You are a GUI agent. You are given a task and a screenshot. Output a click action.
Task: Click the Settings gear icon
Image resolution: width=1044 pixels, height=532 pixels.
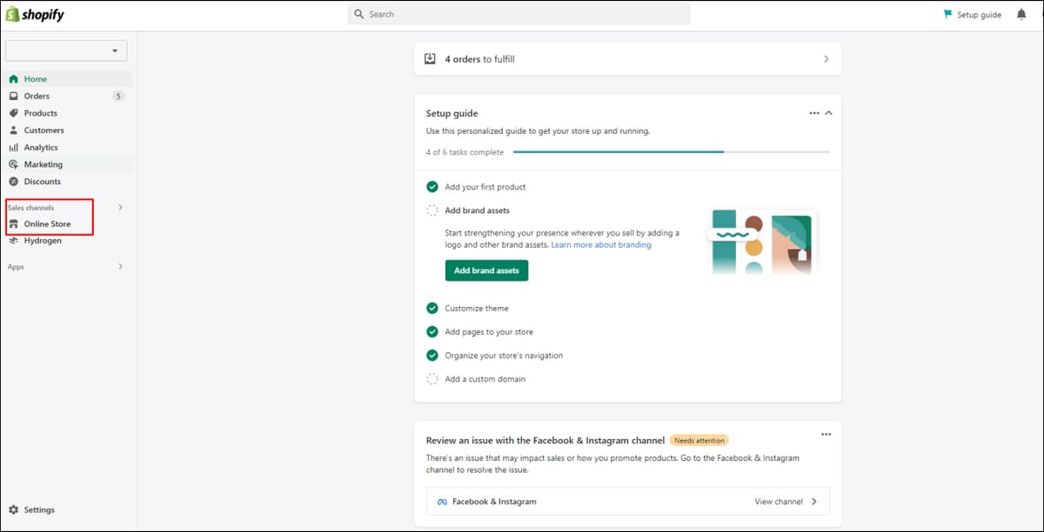click(13, 510)
